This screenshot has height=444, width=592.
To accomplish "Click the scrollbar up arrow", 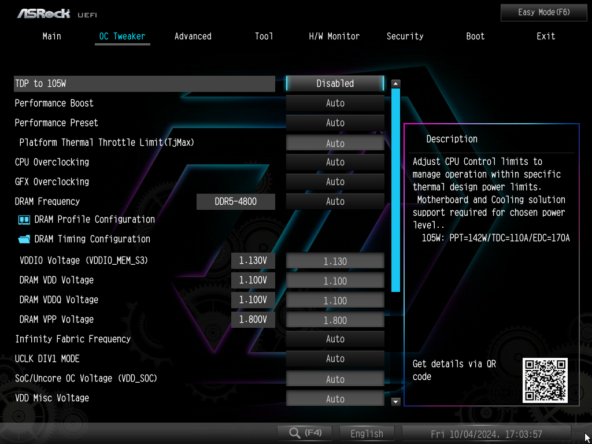I will point(395,84).
